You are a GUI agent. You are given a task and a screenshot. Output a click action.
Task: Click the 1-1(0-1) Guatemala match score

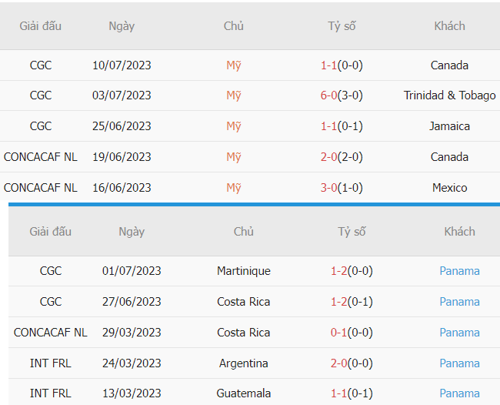pos(352,393)
